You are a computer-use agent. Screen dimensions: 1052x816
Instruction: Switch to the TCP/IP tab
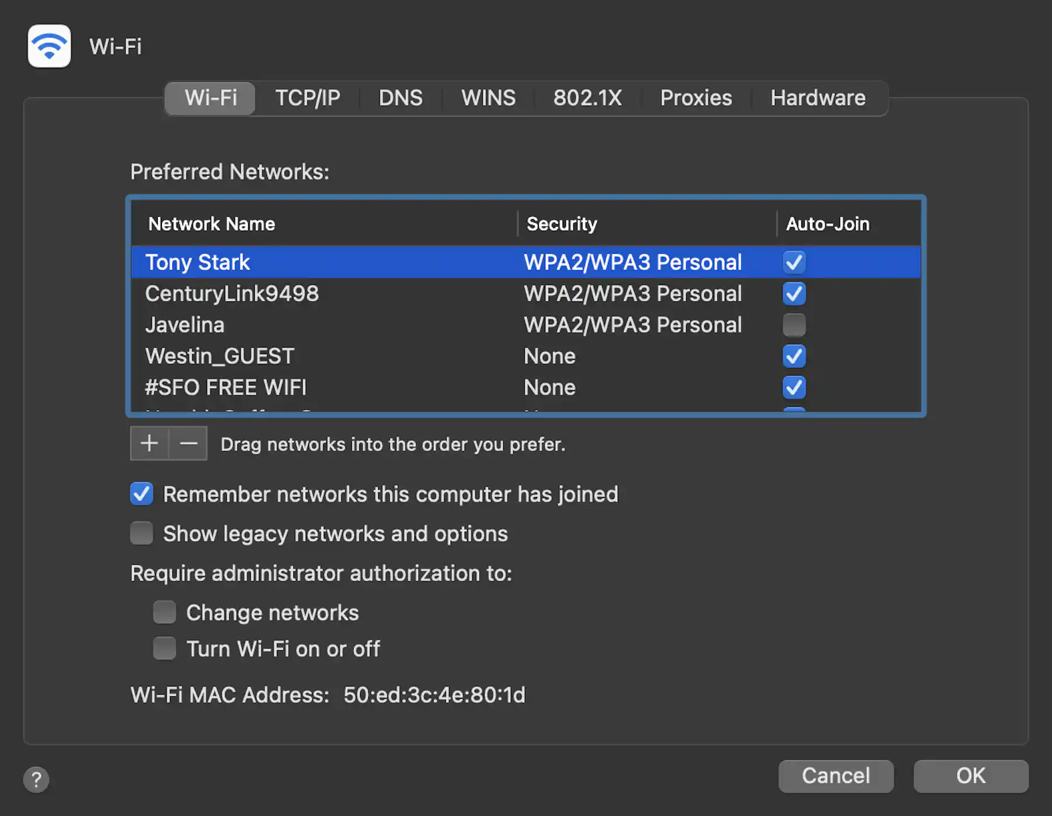[x=308, y=98]
